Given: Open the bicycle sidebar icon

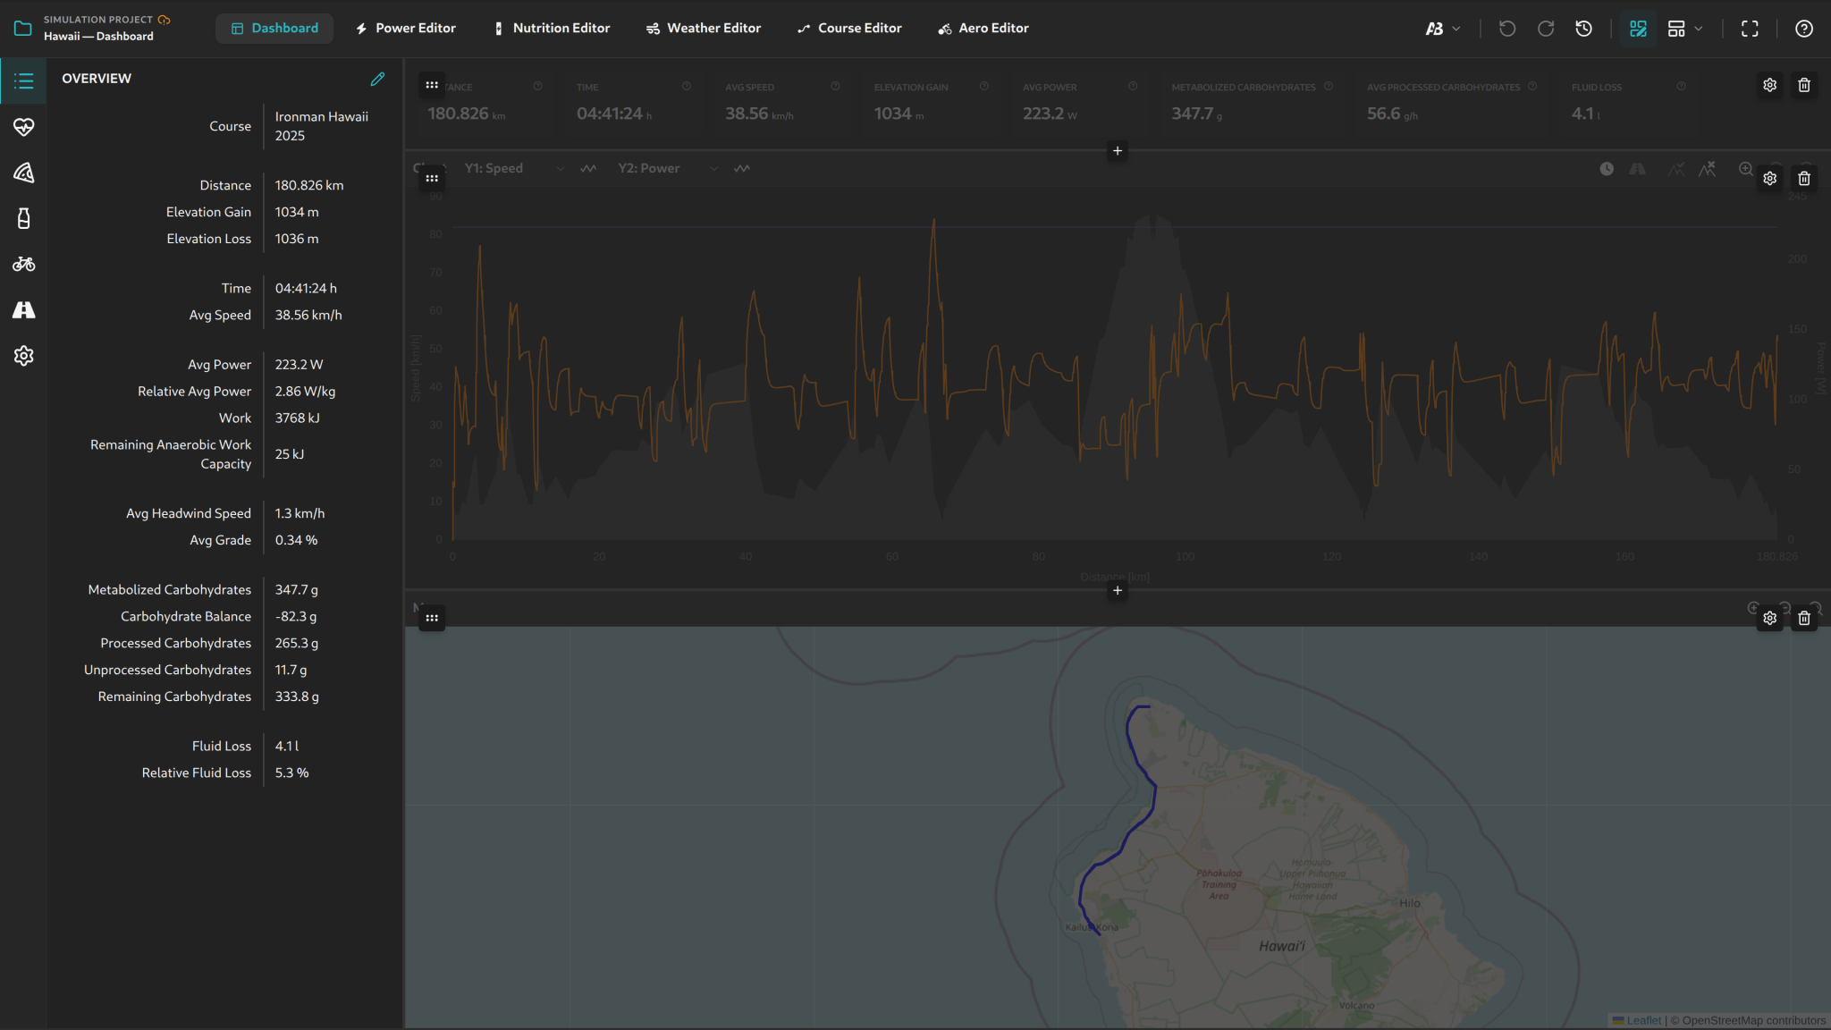Looking at the screenshot, I should (24, 264).
